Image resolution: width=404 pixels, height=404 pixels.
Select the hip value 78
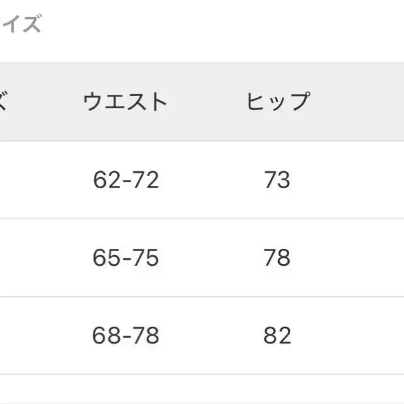click(277, 257)
